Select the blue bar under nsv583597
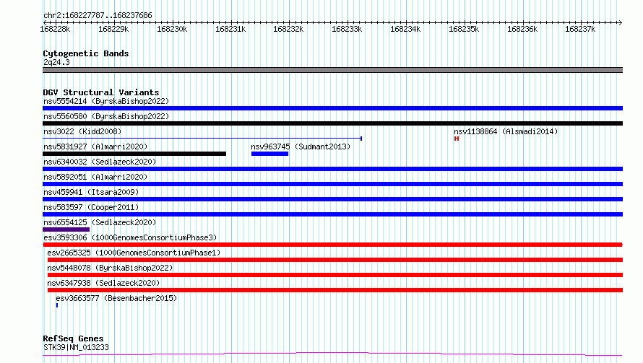643x363 pixels. (x=332, y=214)
